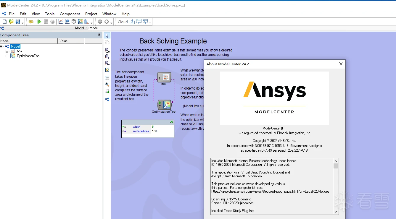Open the View menu
Screen dimensions: 396x219
[36, 14]
